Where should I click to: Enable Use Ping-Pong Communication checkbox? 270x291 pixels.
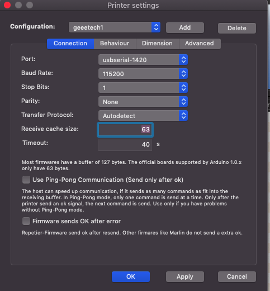[26, 180]
